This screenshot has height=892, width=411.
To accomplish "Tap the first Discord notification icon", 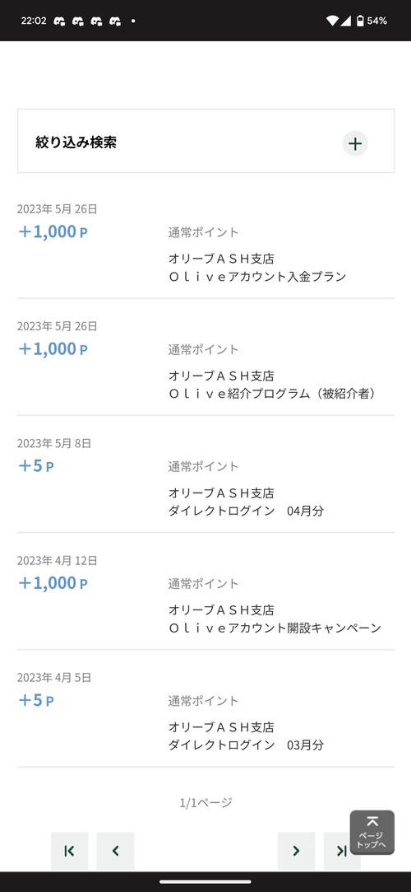I will click(x=60, y=21).
